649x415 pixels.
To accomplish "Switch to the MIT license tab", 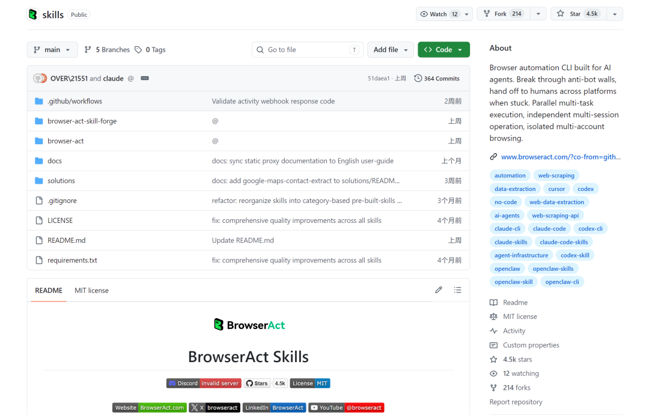I will (91, 291).
